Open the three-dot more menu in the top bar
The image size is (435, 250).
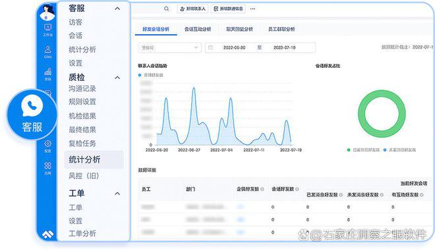(252, 9)
